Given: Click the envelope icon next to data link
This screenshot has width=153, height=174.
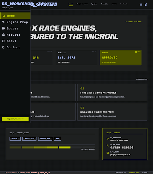Looking at the screenshot, I should coord(108,153).
